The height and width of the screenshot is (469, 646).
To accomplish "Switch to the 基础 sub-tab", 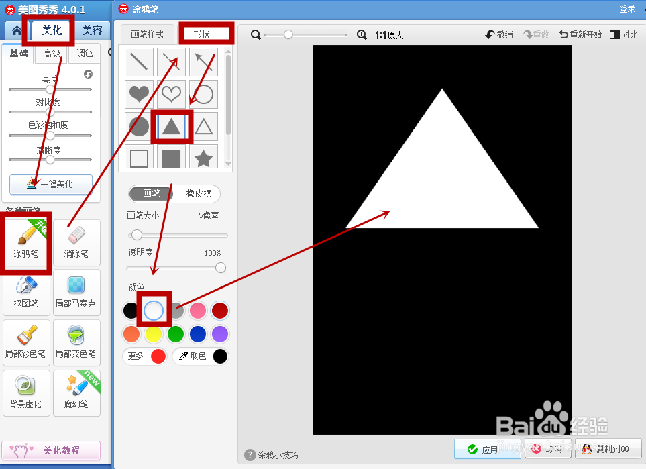I will [19, 53].
